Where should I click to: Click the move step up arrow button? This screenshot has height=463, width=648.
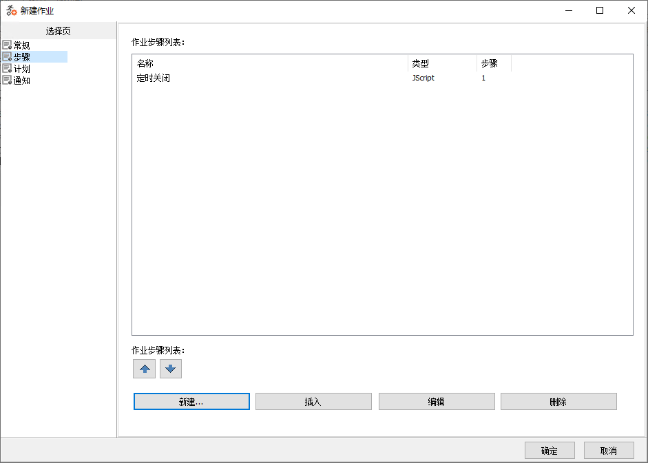(144, 369)
